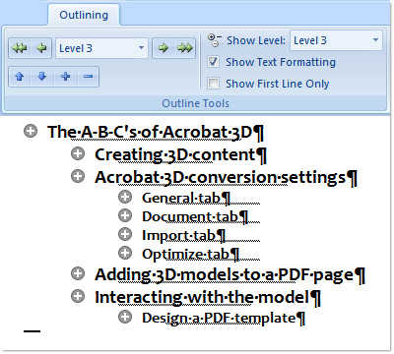
Task: Click the Demote right arrow icon
Action: 163,48
